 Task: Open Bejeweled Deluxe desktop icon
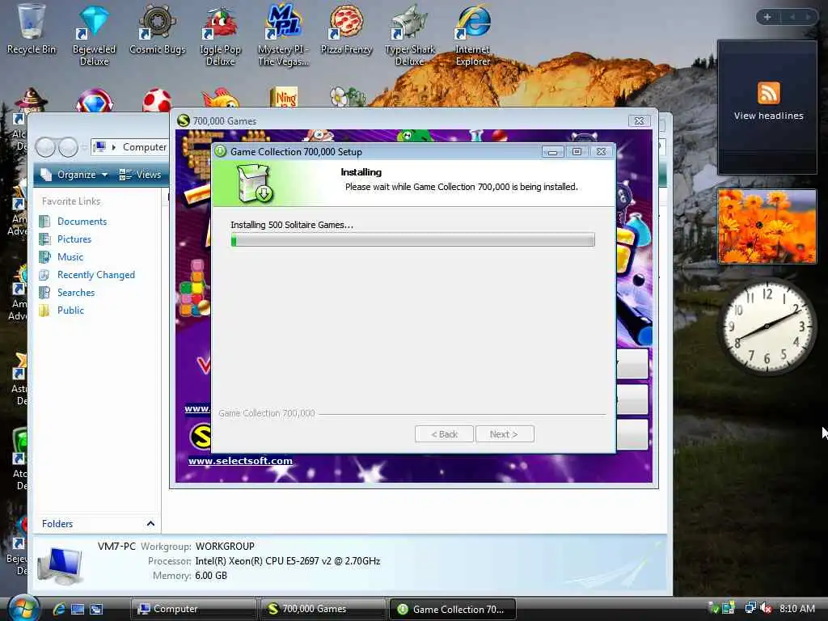(x=94, y=34)
